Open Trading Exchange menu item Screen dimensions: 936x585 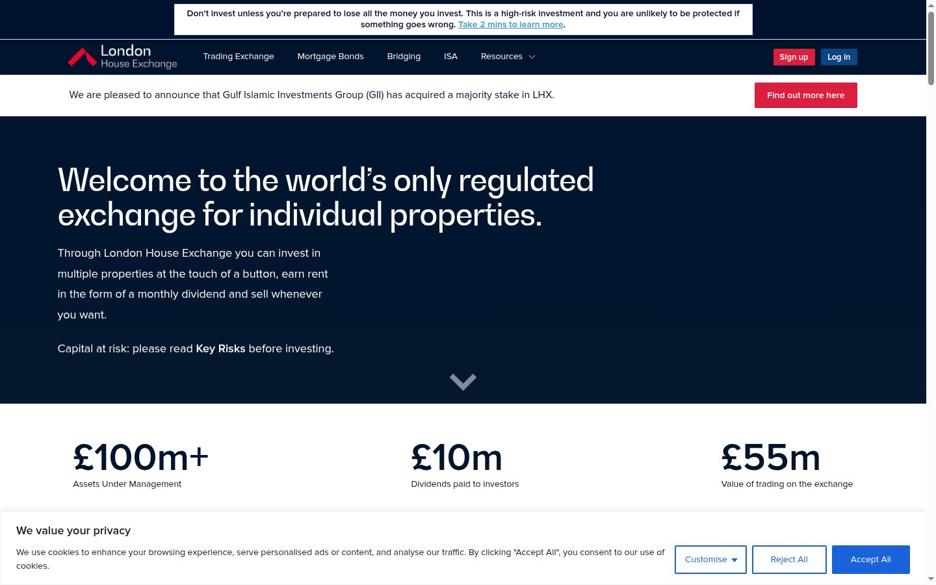[239, 57]
